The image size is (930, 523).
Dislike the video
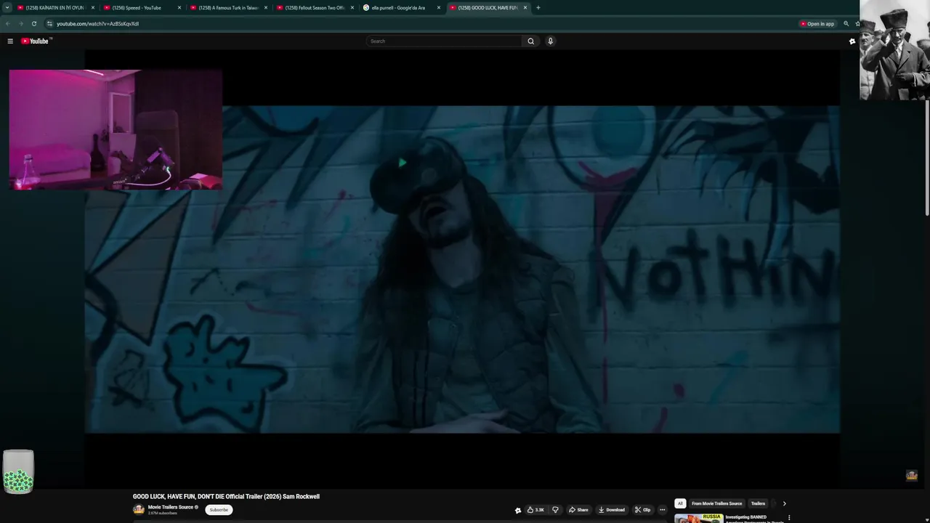click(x=555, y=510)
